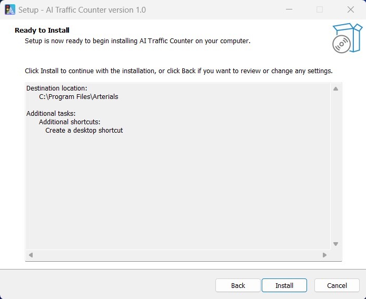Click the greyed-out maximize button
The width and height of the screenshot is (366, 299).
(x=320, y=9)
